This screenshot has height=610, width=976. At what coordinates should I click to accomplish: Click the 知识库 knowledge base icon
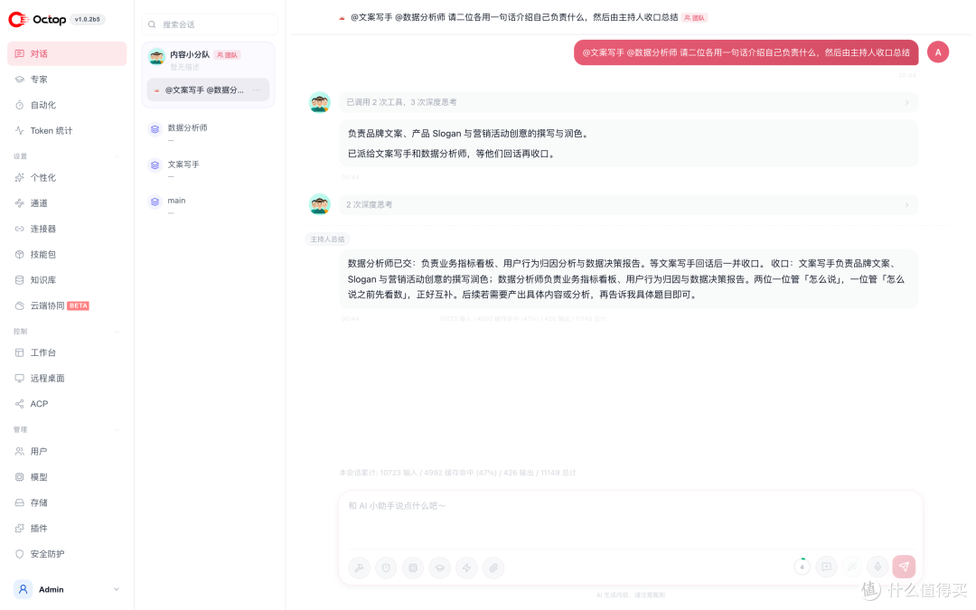19,280
